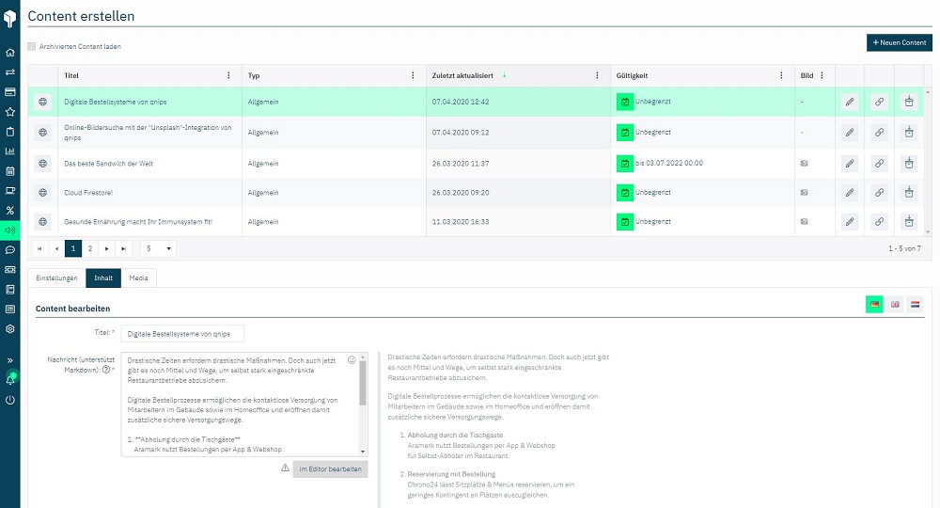Click the '+ Neuen Content' button
The image size is (940, 508).
click(900, 43)
